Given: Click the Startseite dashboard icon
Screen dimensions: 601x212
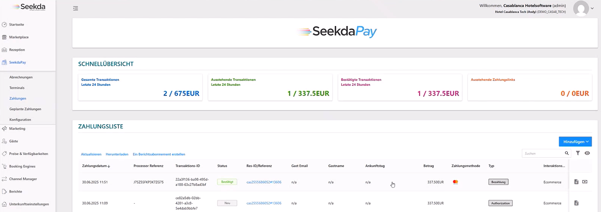Looking at the screenshot, I should [x=4, y=25].
